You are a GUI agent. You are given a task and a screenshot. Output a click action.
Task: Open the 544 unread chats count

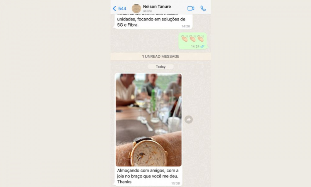click(x=122, y=9)
